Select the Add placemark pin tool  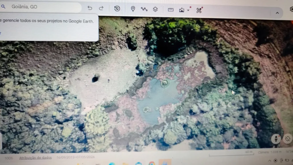point(133,9)
